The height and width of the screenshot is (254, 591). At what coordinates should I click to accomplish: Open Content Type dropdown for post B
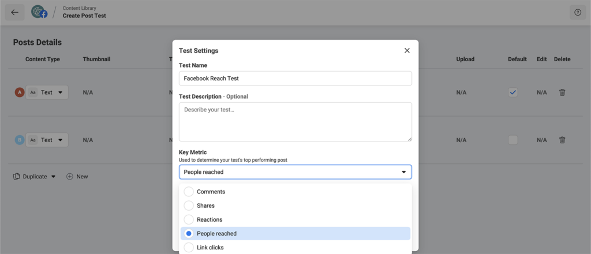point(48,140)
